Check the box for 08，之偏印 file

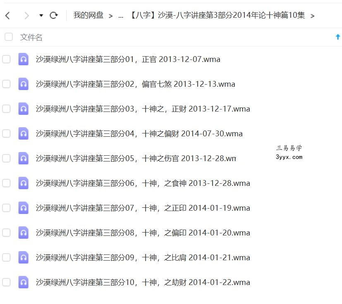6,233
